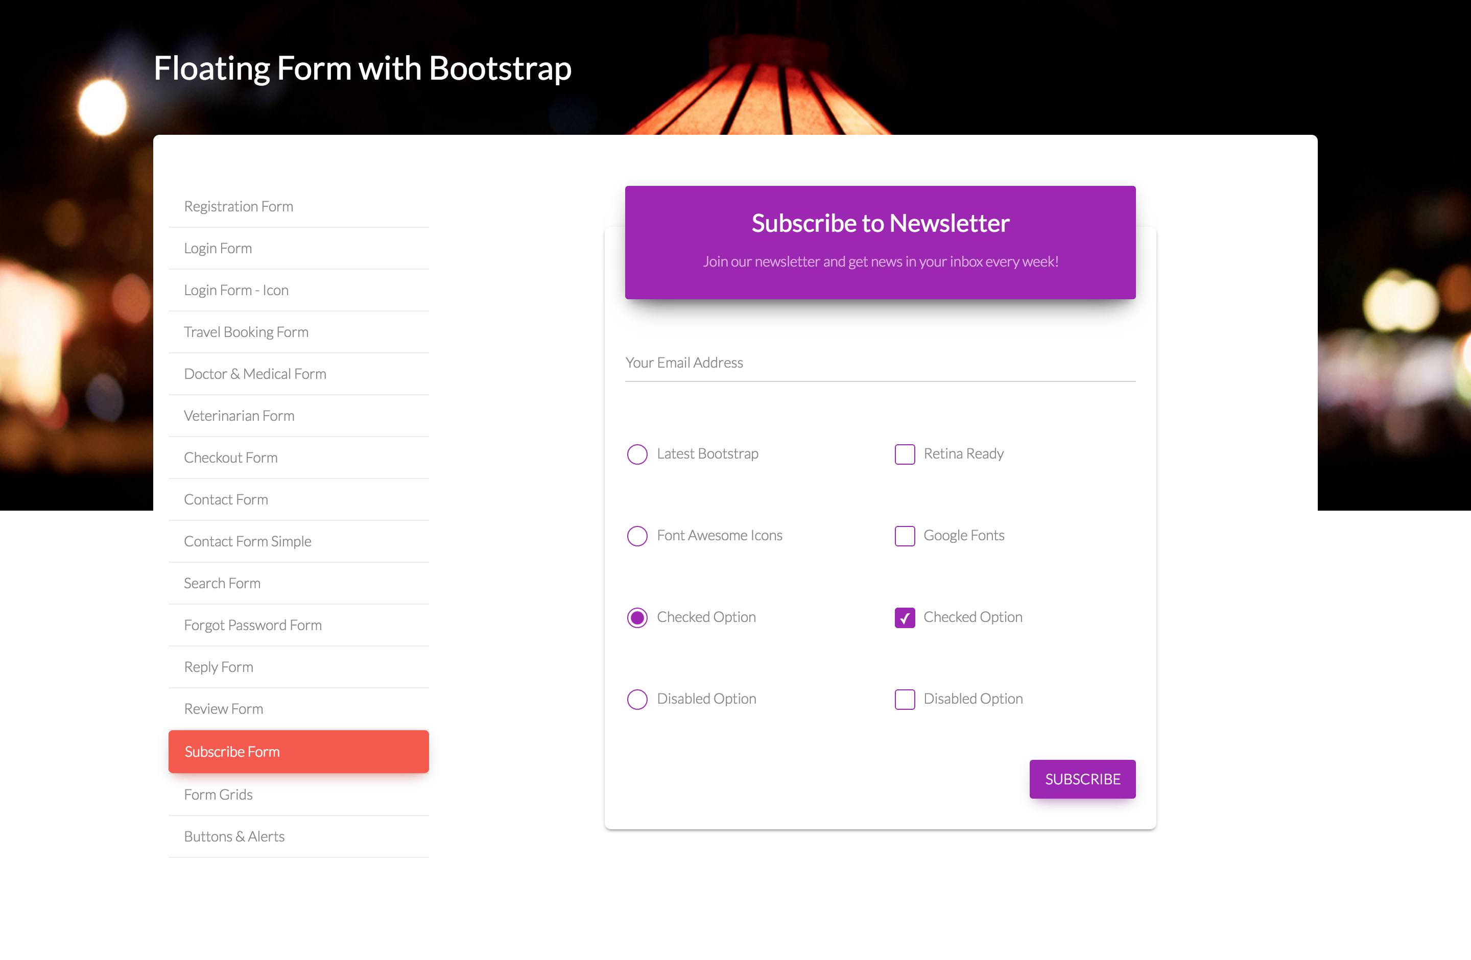Click the Your Email Address field

pos(880,363)
